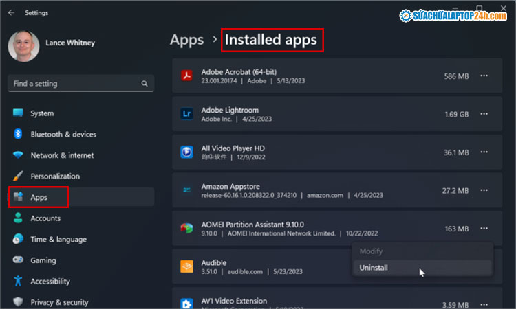Open more options for All Video Player HD
516x309 pixels.
(484, 152)
